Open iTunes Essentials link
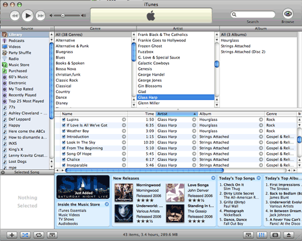The height and width of the screenshot is (241, 302). pyautogui.click(x=72, y=210)
